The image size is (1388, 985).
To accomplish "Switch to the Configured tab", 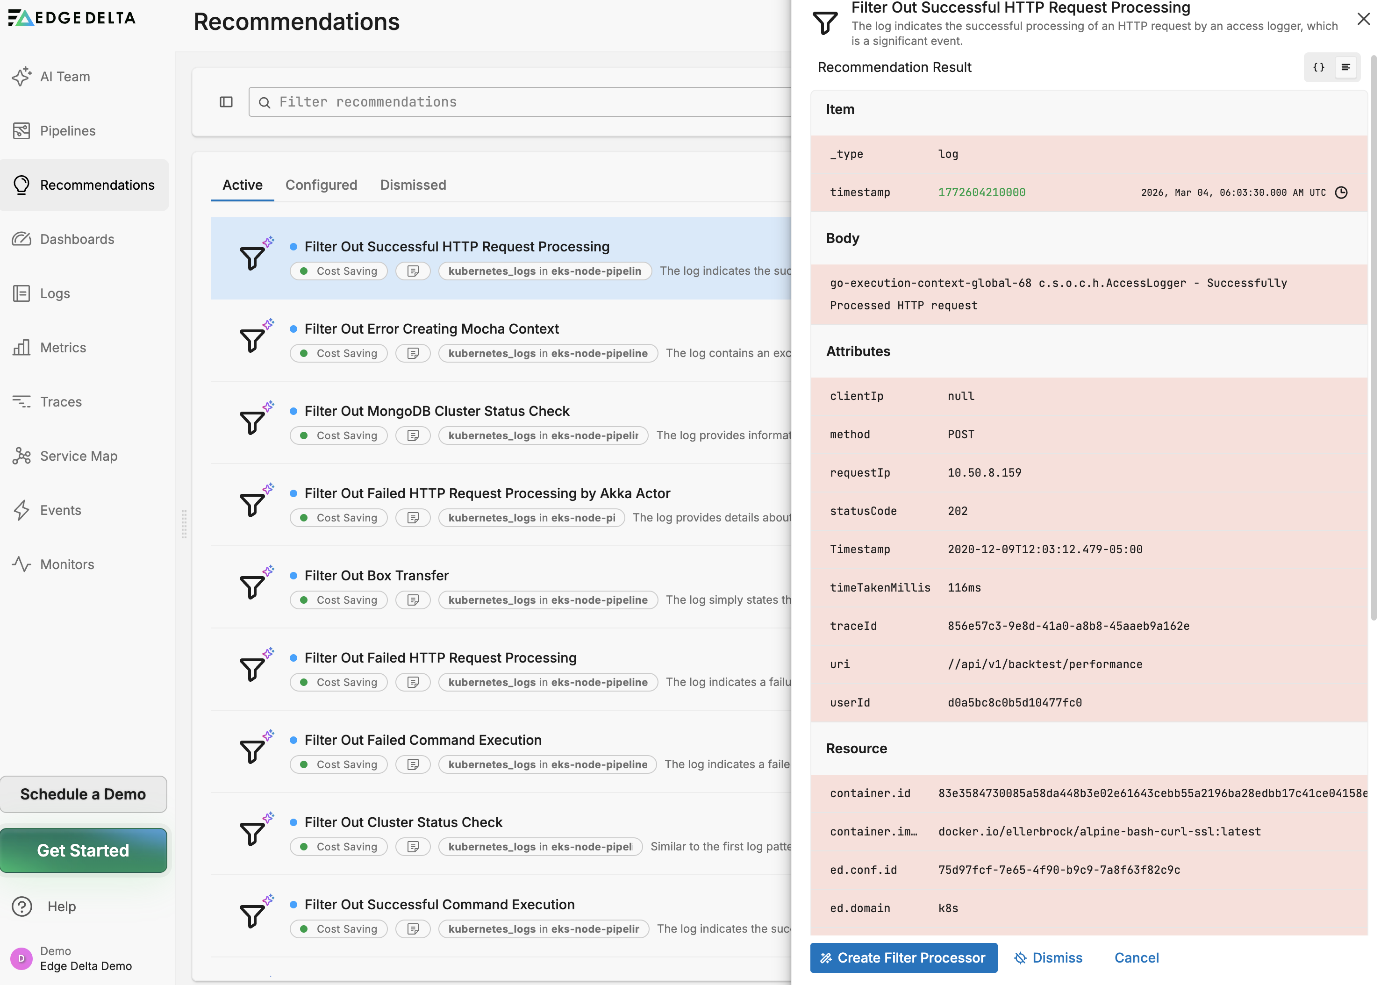I will (x=321, y=185).
